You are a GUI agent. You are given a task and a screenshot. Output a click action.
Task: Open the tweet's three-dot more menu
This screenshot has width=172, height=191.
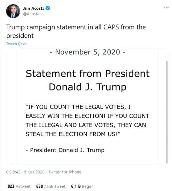166,8
